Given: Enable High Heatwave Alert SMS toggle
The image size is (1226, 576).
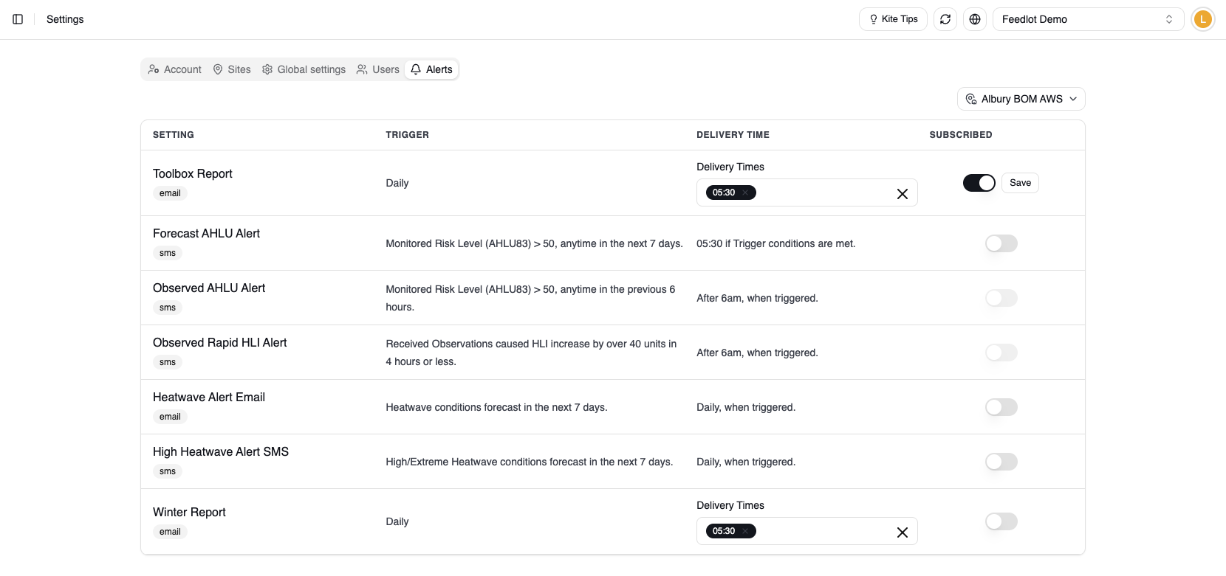Looking at the screenshot, I should (1001, 462).
